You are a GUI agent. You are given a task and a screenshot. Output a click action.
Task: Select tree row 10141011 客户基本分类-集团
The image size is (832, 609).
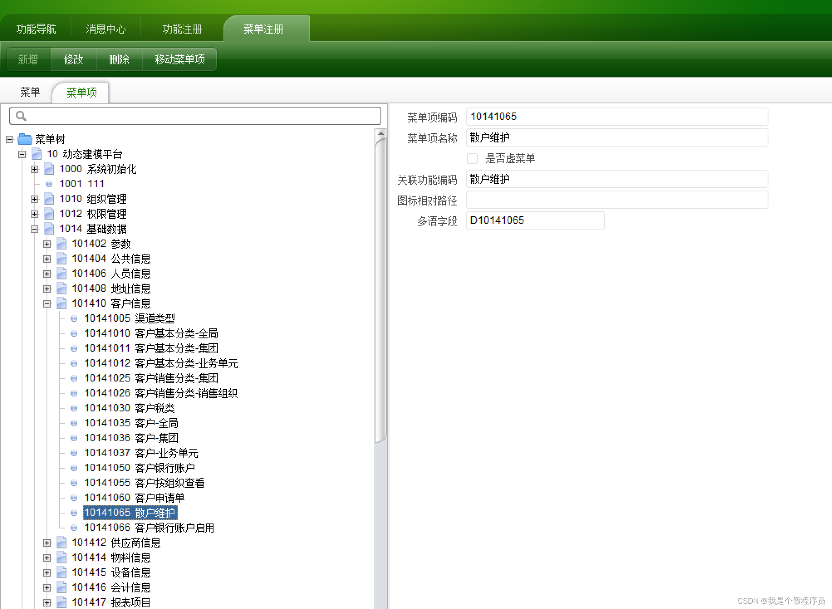tap(151, 348)
